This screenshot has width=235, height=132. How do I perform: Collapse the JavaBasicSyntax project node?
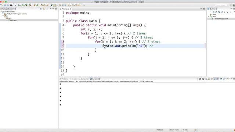tap(1, 11)
